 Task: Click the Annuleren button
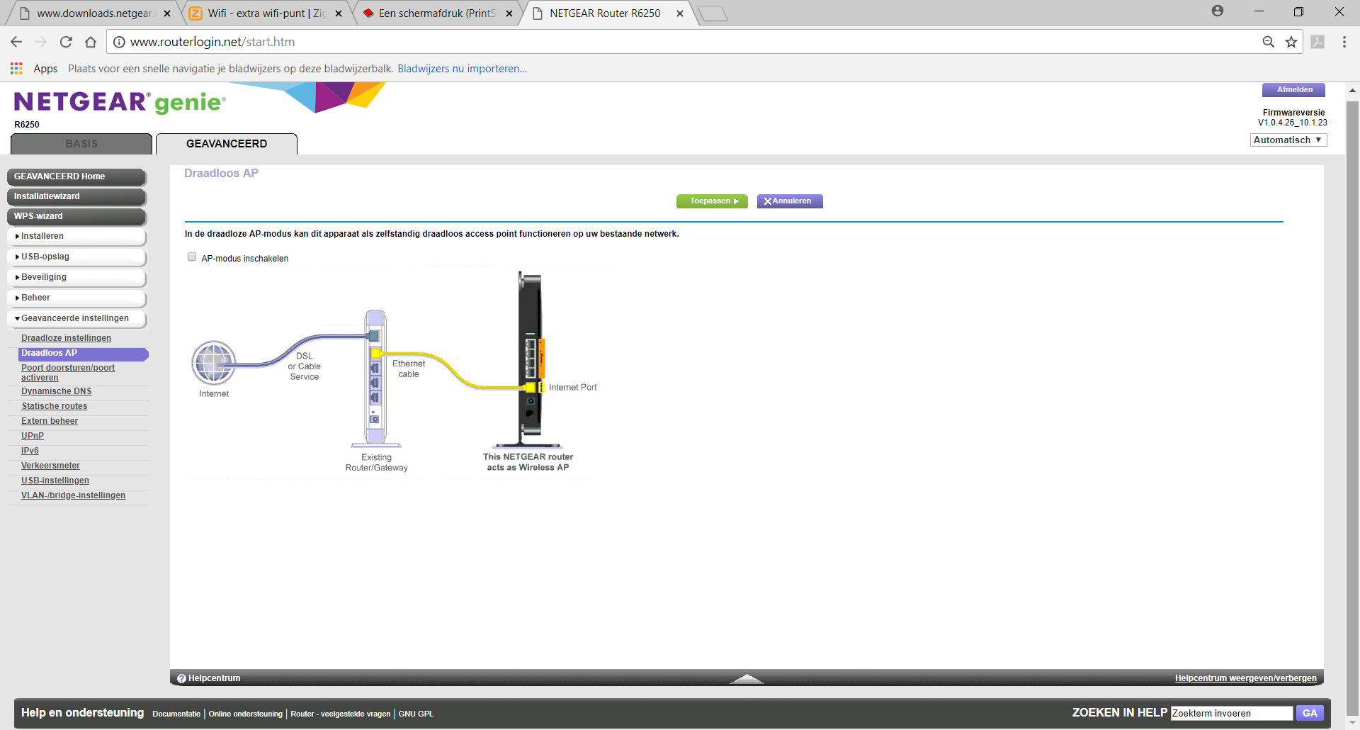790,201
